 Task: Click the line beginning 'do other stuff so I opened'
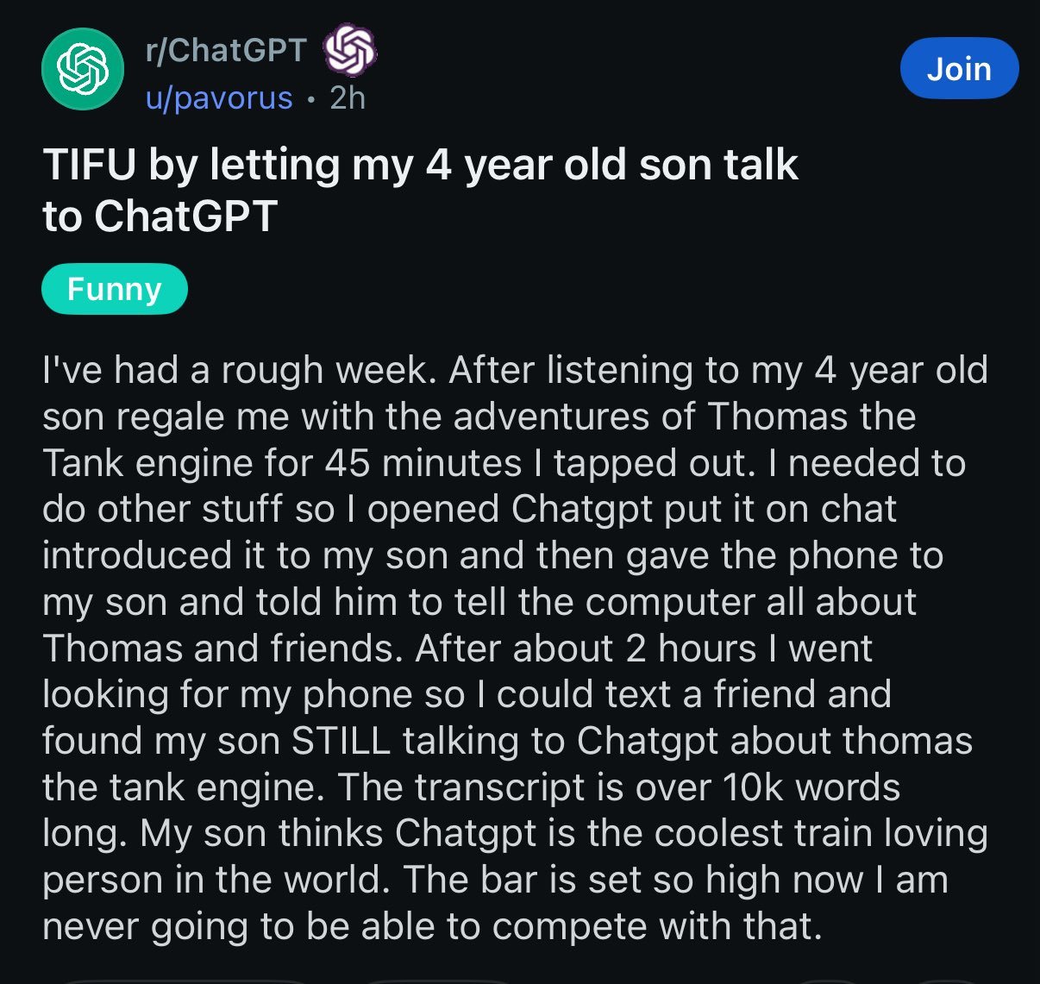coord(469,509)
